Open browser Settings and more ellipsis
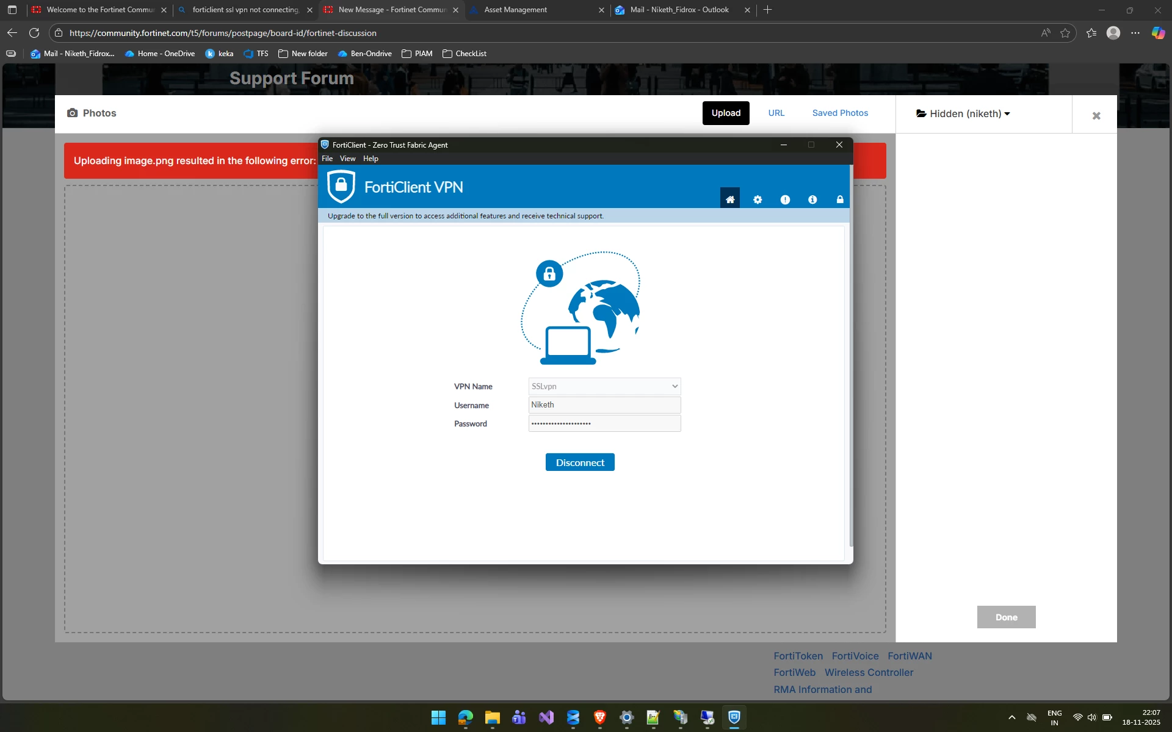Viewport: 1172px width, 732px height. coord(1135,33)
